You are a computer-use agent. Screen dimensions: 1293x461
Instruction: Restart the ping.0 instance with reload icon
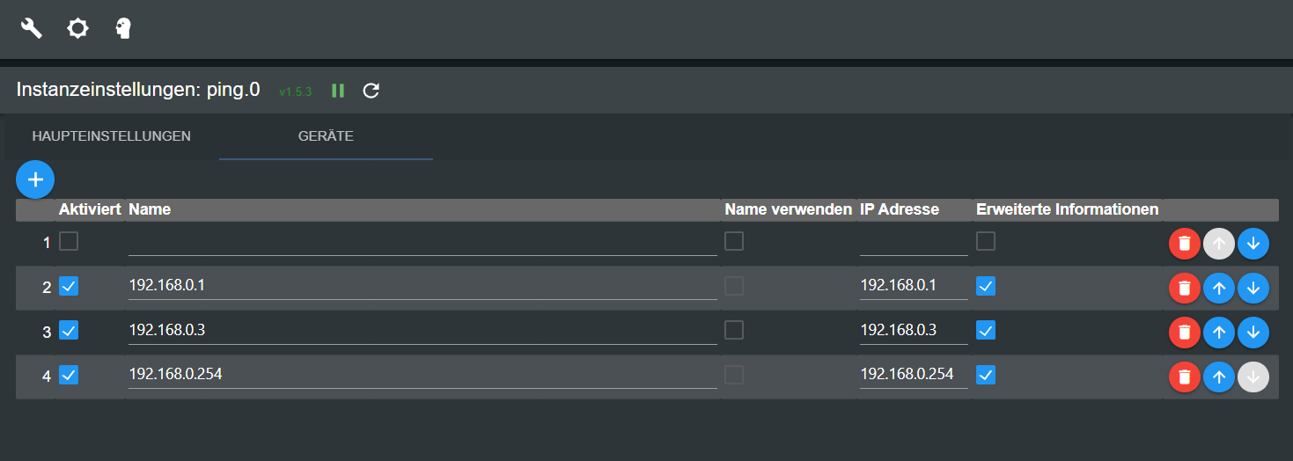(x=371, y=91)
